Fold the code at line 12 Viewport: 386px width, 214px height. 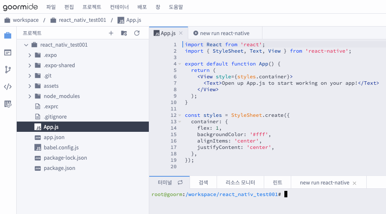pos(180,115)
